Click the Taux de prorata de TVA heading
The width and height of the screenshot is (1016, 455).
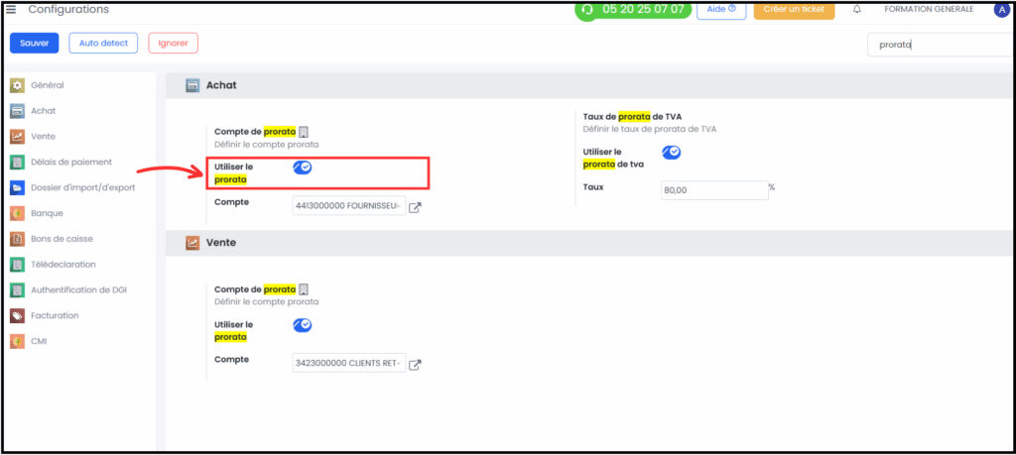click(x=632, y=117)
